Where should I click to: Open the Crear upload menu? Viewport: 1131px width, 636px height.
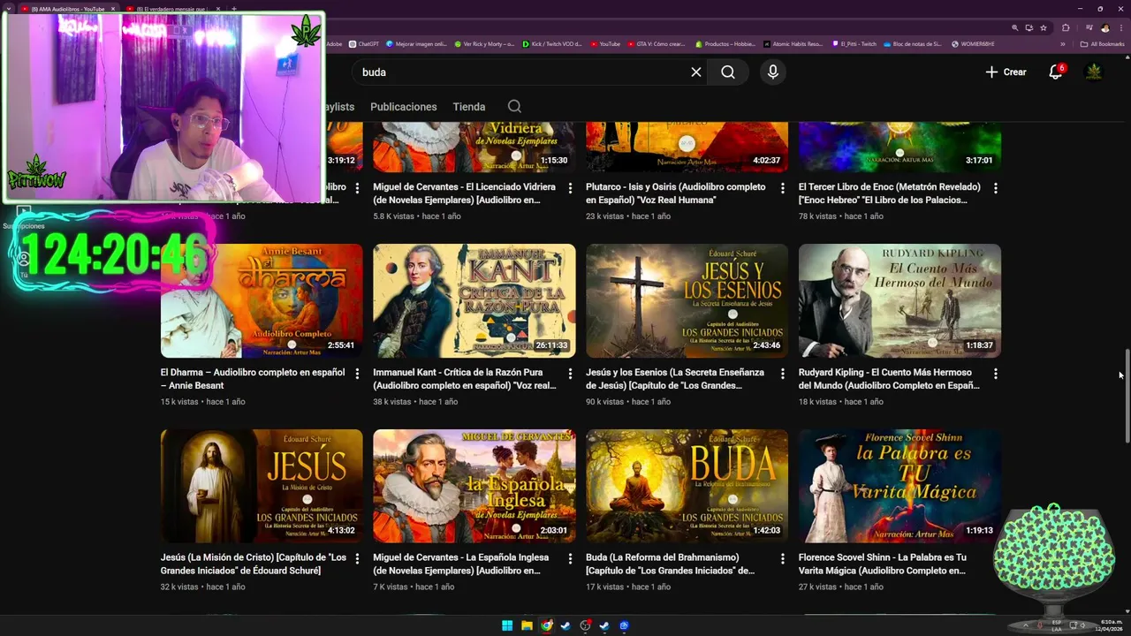[x=1006, y=72]
